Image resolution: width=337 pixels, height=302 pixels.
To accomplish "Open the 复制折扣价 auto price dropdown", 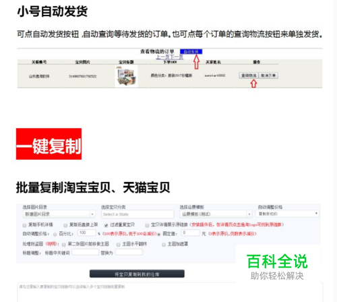I will pos(287,214).
